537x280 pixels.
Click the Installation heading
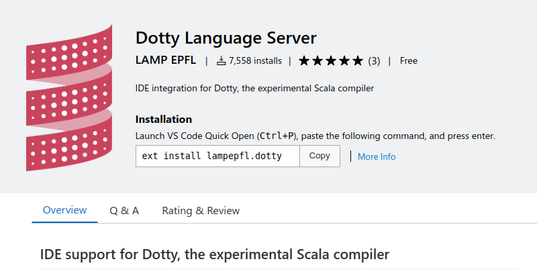[164, 120]
